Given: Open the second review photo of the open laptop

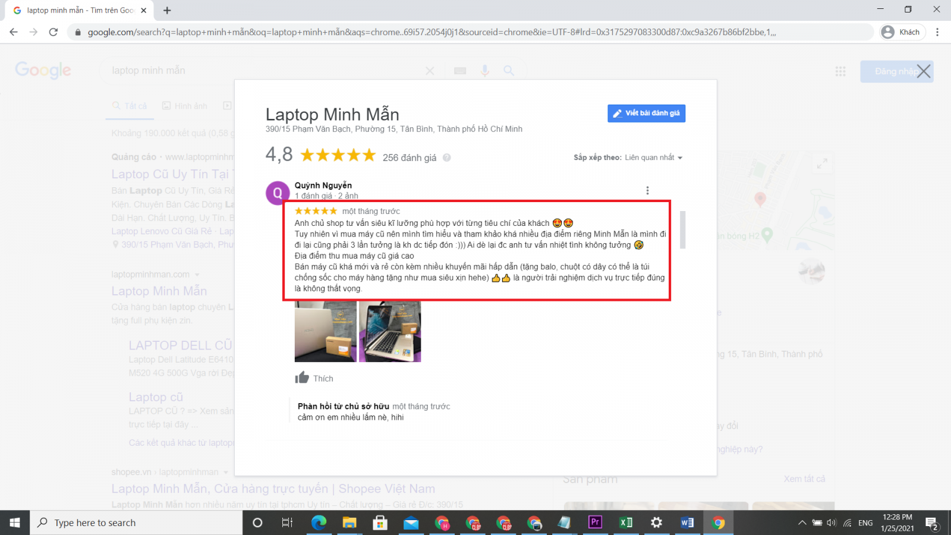Looking at the screenshot, I should pos(390,332).
